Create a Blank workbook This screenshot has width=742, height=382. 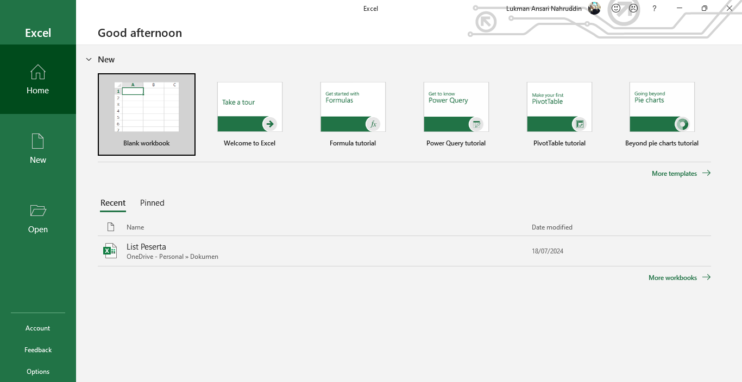[x=147, y=114]
